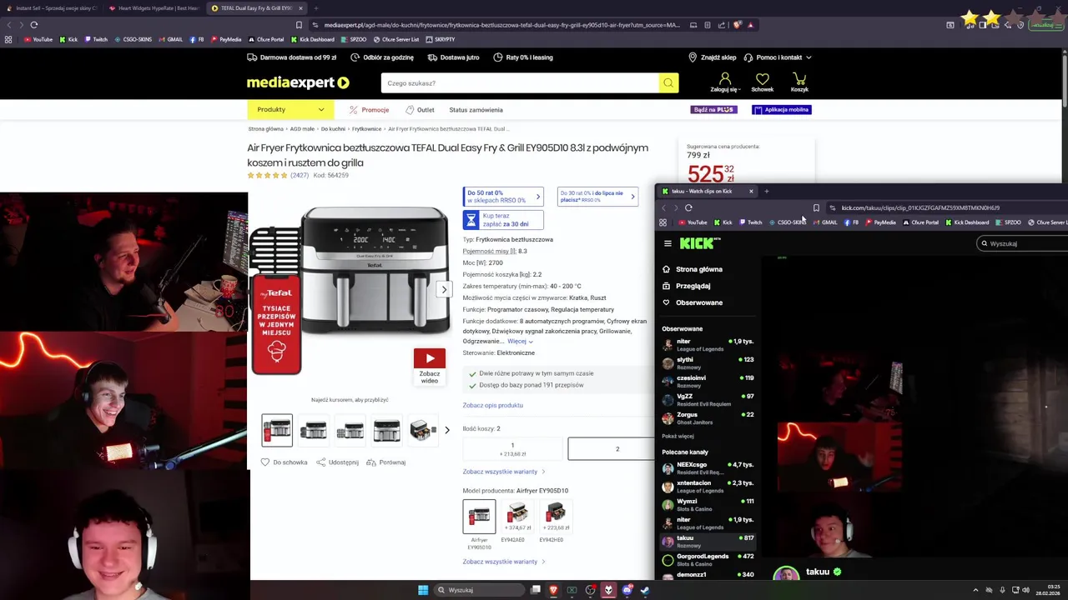This screenshot has width=1068, height=600.
Task: Open the Koszyk cart icon
Action: point(799,82)
